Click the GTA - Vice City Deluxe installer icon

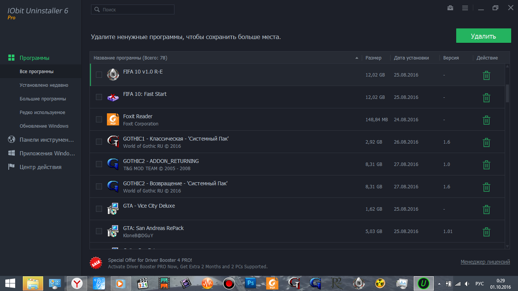(113, 209)
